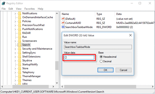Click the Notifications folder icon
Screen dimensions: 155x94
pos(20,13)
